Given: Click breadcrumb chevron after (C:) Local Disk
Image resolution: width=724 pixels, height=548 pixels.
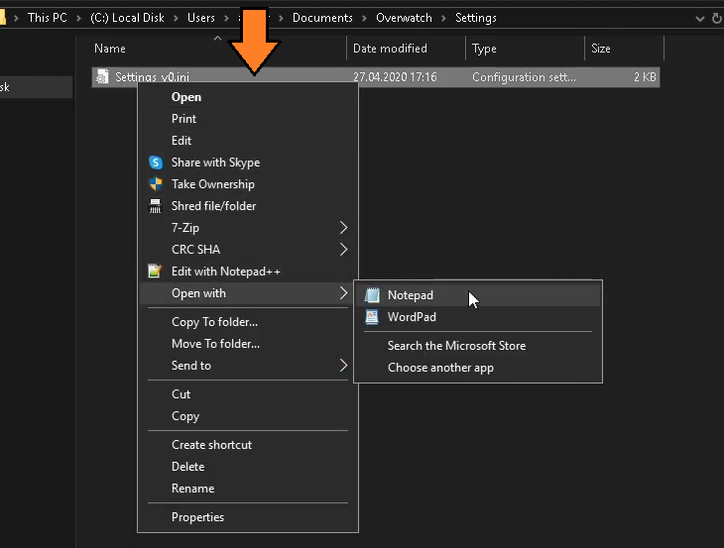Looking at the screenshot, I should click(176, 18).
